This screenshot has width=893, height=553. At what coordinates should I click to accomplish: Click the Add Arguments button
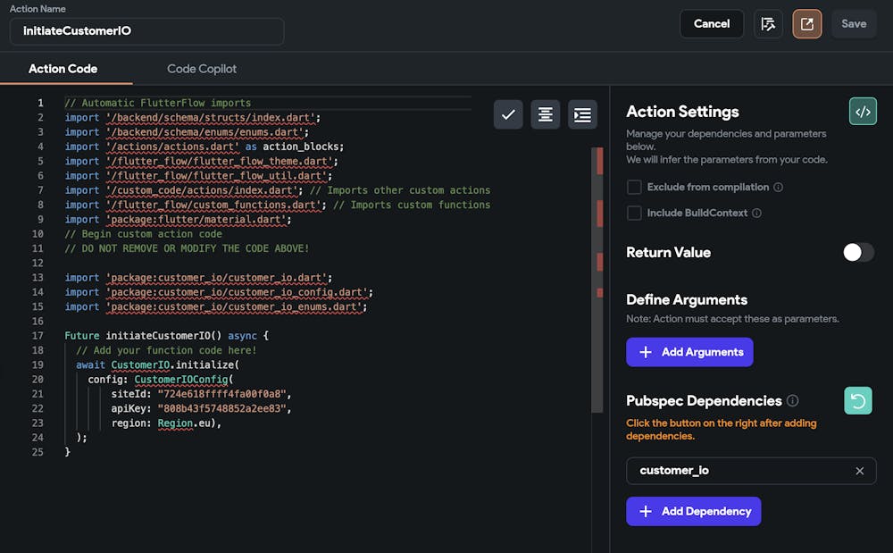(689, 352)
